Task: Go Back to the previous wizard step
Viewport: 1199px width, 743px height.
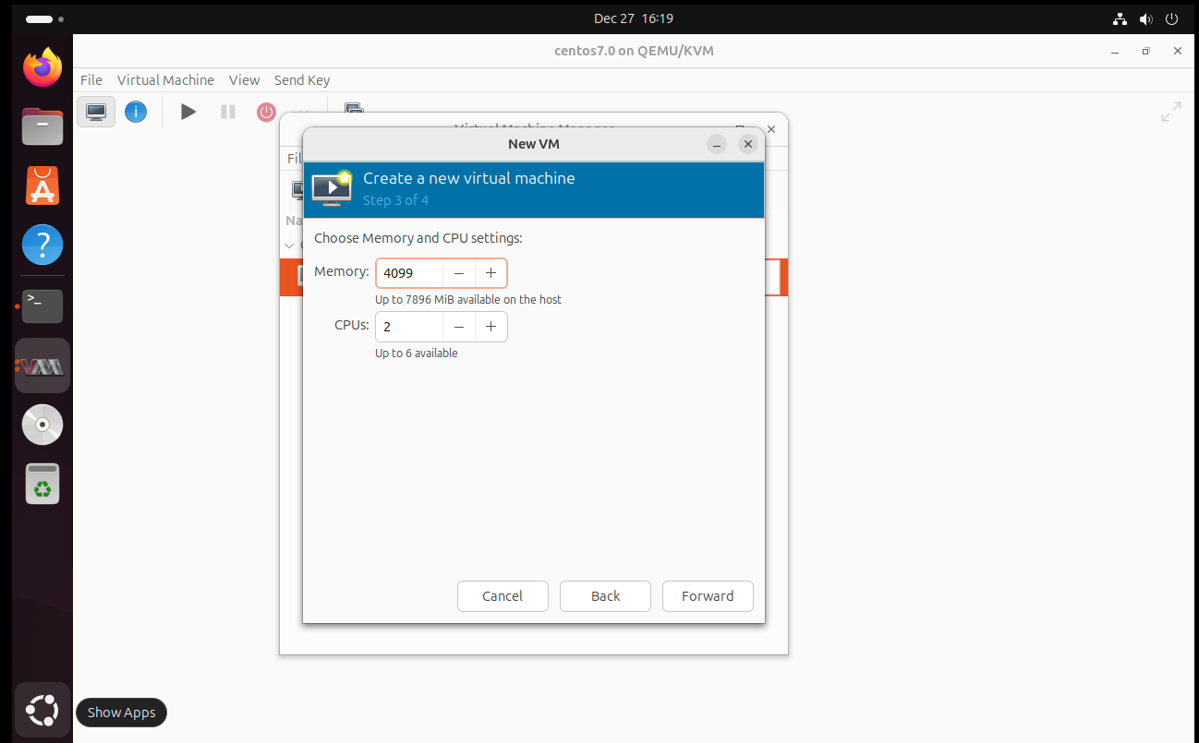Action: click(x=605, y=596)
